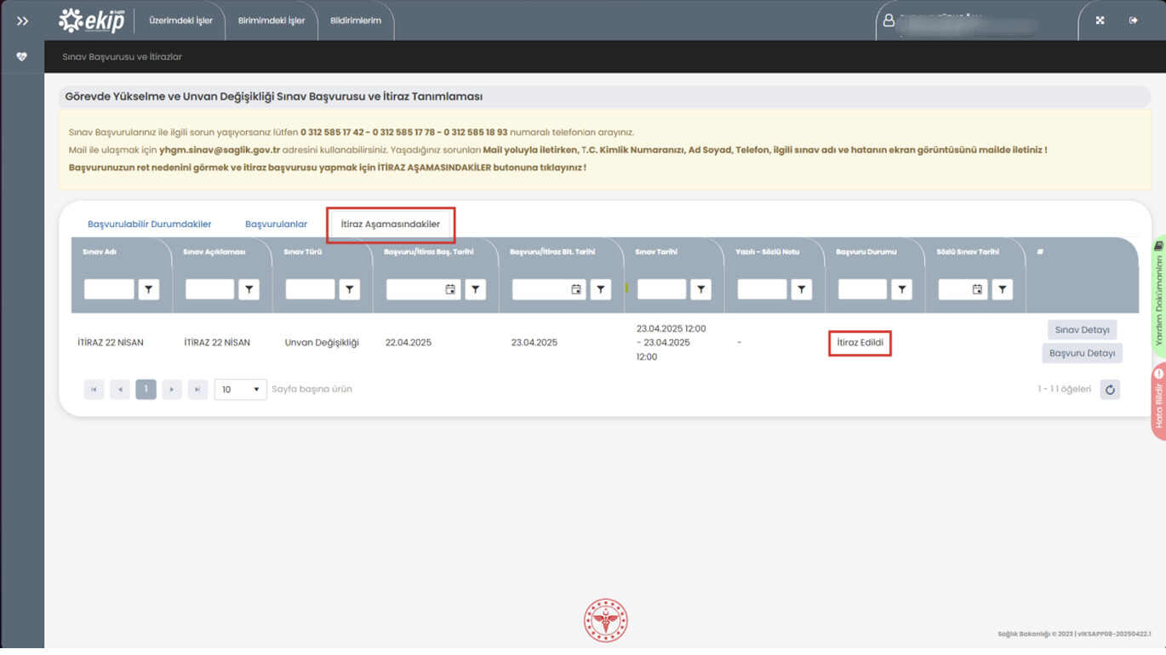Click the 22.04.2025 start date cell
Viewport: 1166px width, 655px height.
tap(409, 343)
